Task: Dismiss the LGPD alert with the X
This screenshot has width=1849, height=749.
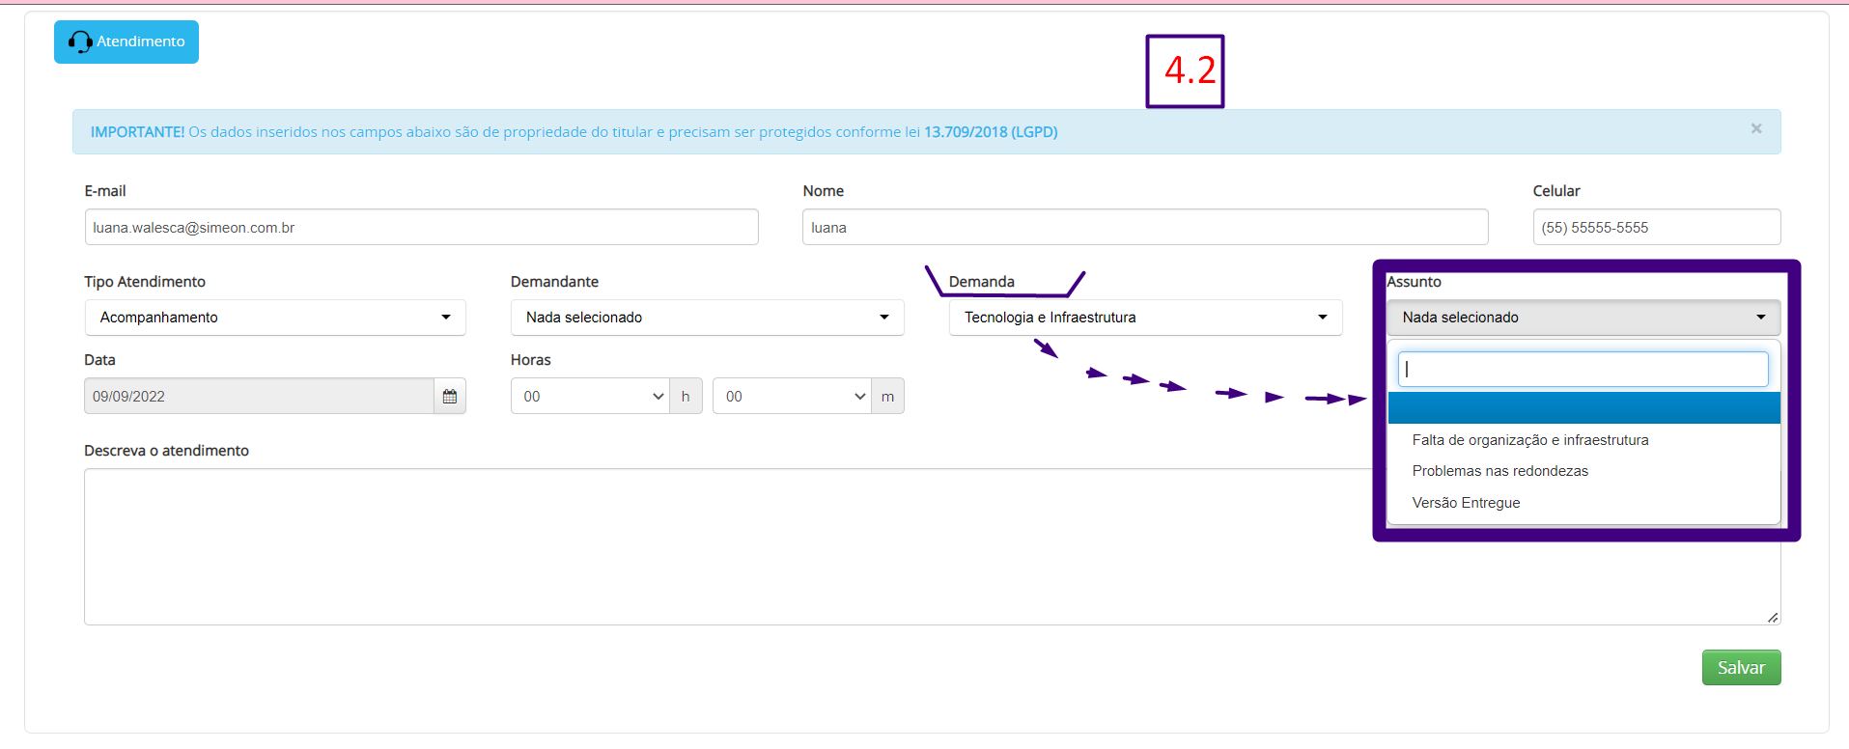Action: 1755,129
